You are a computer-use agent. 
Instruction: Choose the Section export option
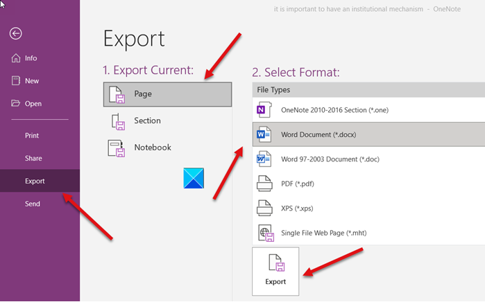coord(147,121)
